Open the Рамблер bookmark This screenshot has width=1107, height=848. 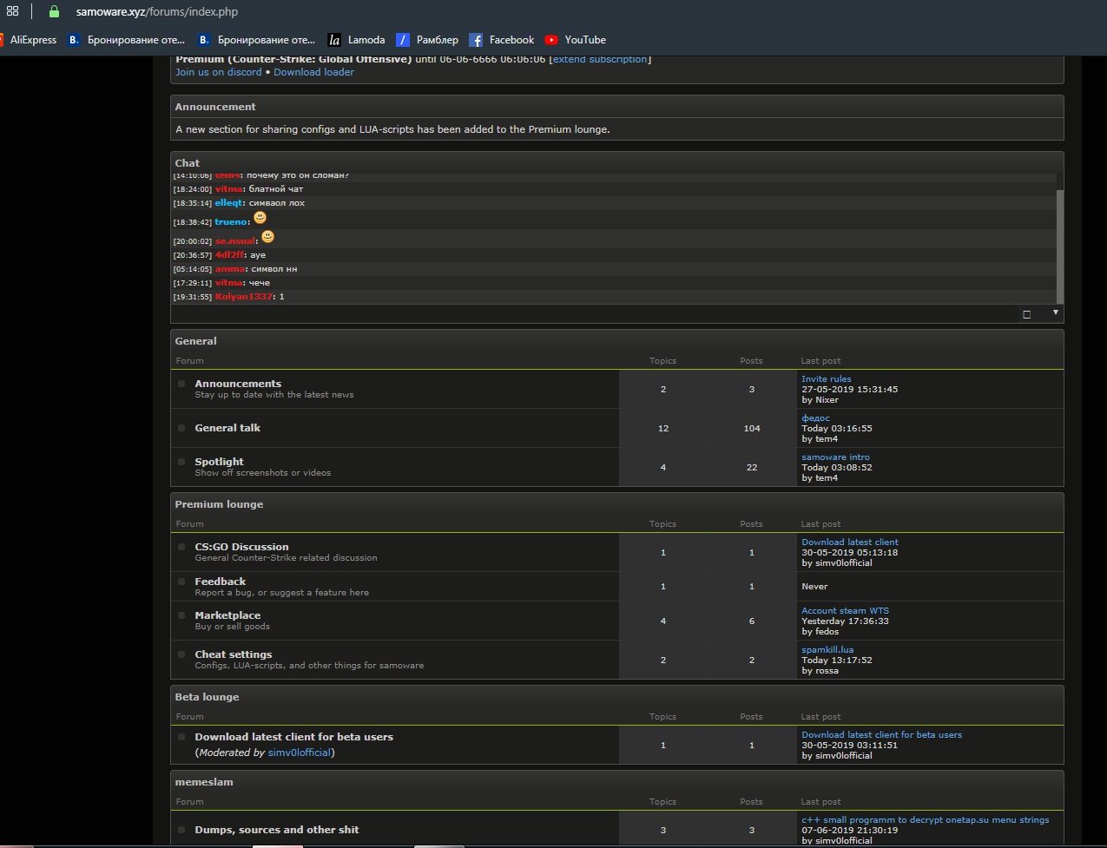[x=426, y=40]
